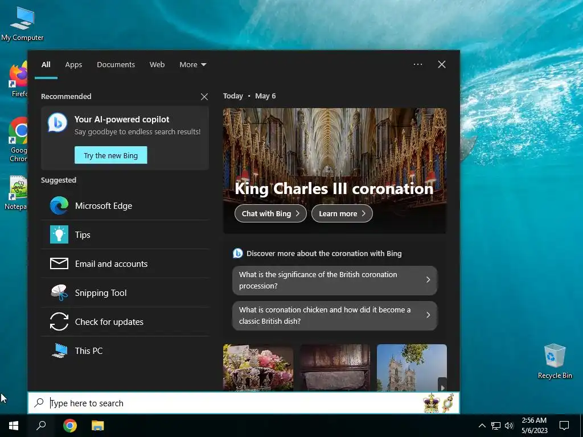The image size is (583, 437).
Task: Open the Recycle Bin desktop icon
Action: pos(555,361)
